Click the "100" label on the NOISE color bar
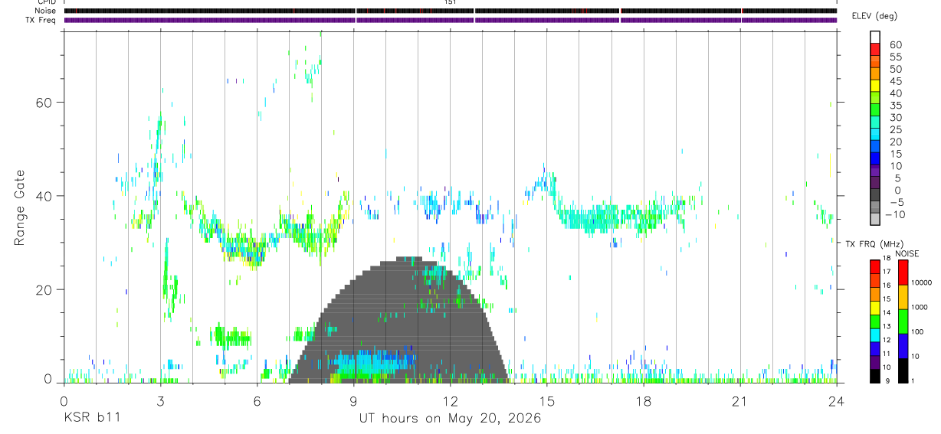Screen dimensions: 941x434 (x=917, y=331)
